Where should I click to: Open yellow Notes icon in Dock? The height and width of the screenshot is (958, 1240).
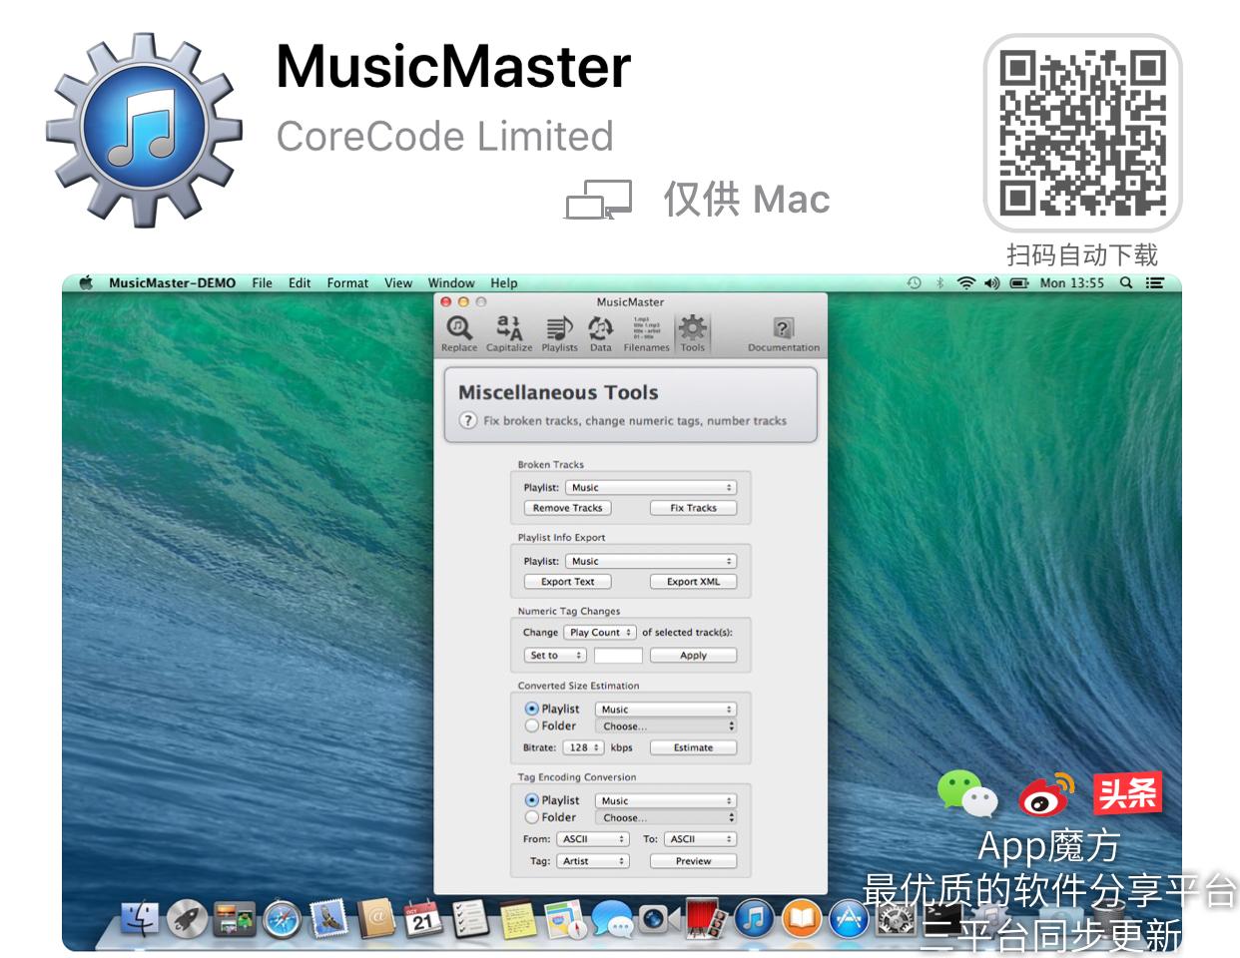click(x=518, y=919)
